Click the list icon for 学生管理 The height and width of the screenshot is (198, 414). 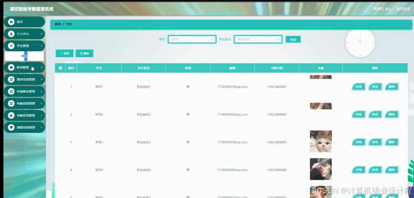pos(11,46)
